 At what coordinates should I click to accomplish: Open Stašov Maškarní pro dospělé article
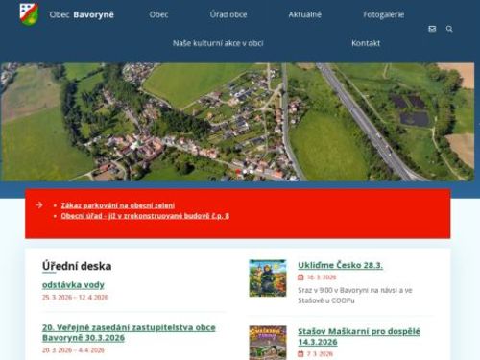click(x=359, y=336)
